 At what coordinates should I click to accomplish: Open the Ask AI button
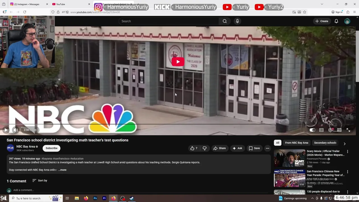tap(237, 148)
